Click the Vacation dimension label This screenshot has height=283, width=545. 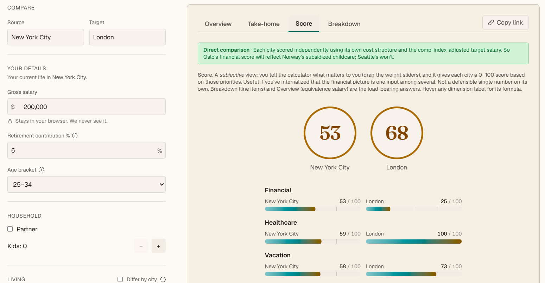(278, 255)
